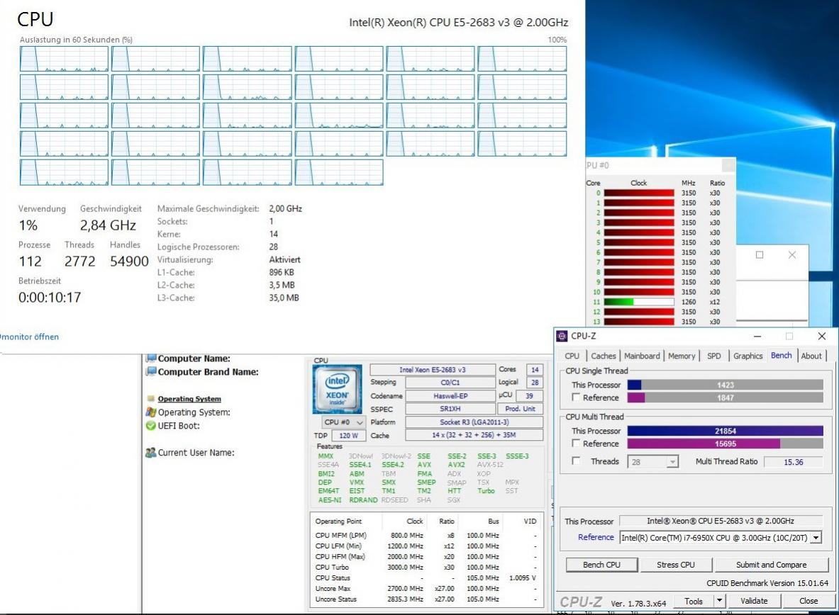839x615 pixels.
Task: Click the Operating System Windows flag icon
Action: tap(151, 412)
